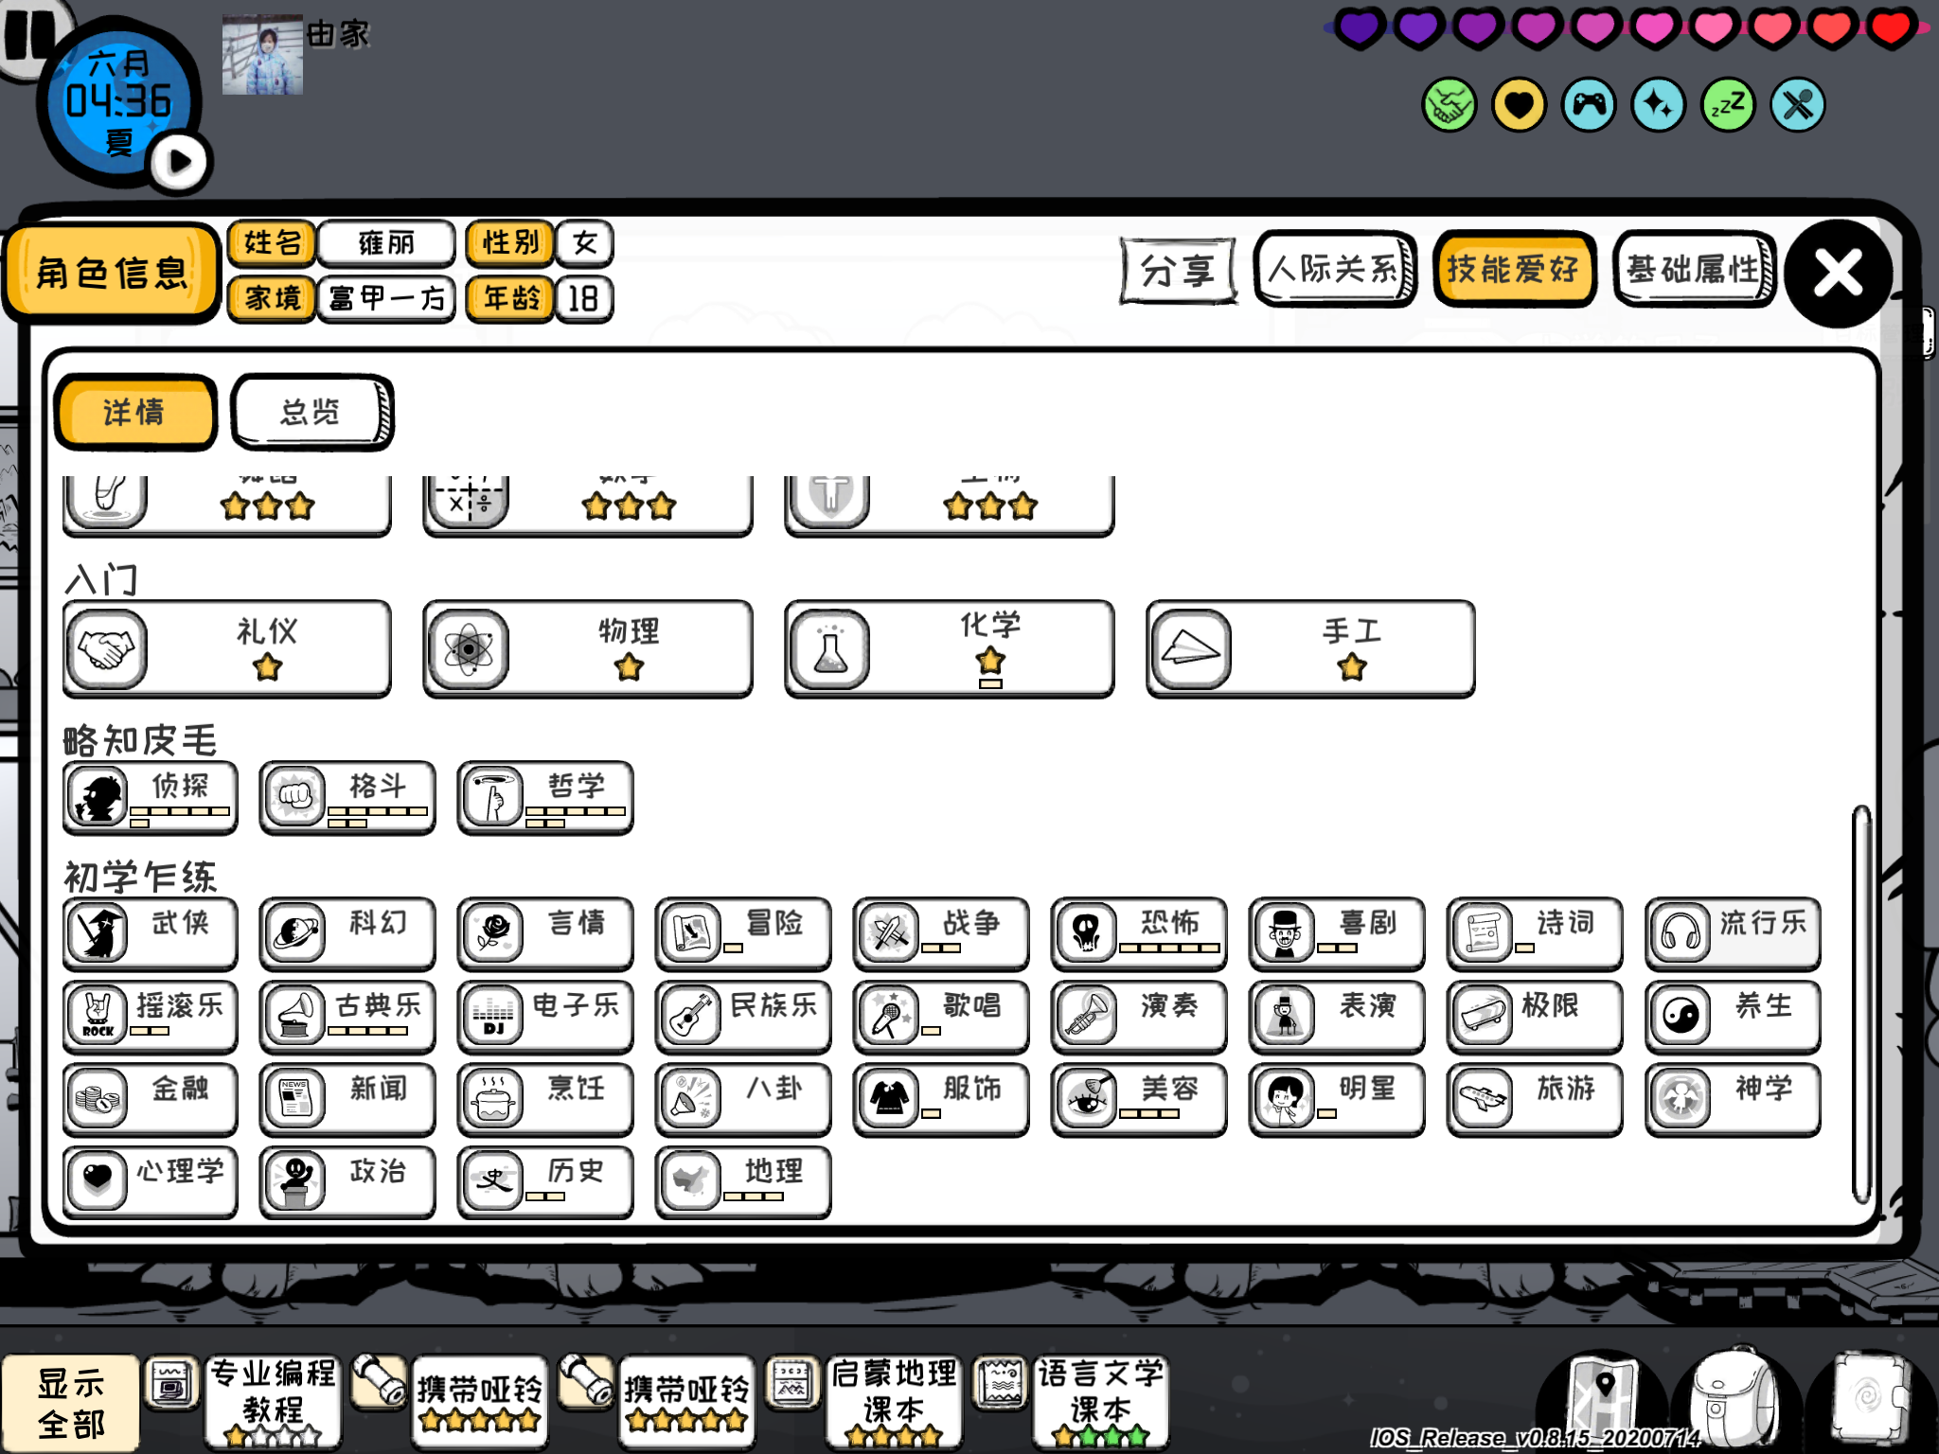Tap the fork and spoon hunger icon
Image resolution: width=1939 pixels, height=1454 pixels.
1797,105
